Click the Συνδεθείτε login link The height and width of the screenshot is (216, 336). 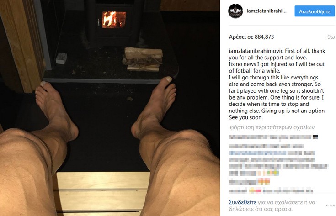(242, 202)
